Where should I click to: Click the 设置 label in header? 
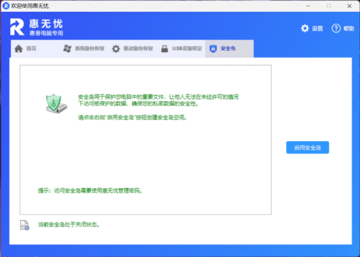click(318, 29)
